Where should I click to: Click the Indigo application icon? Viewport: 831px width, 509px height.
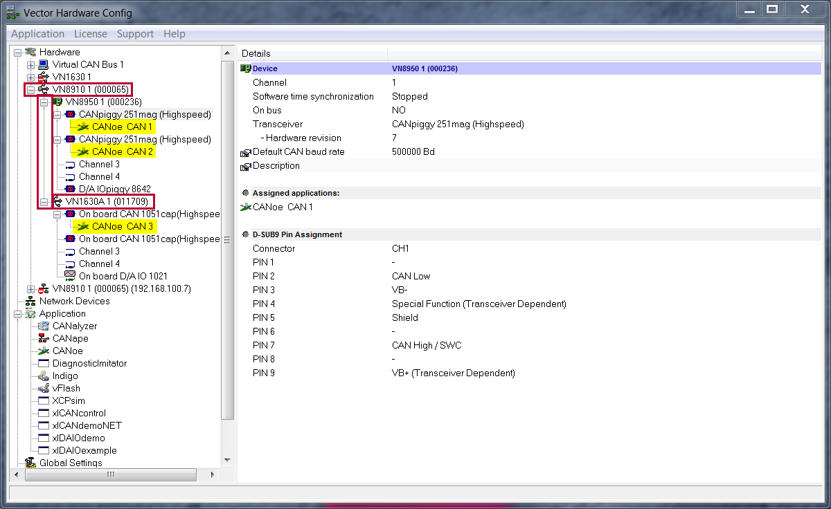pos(44,376)
